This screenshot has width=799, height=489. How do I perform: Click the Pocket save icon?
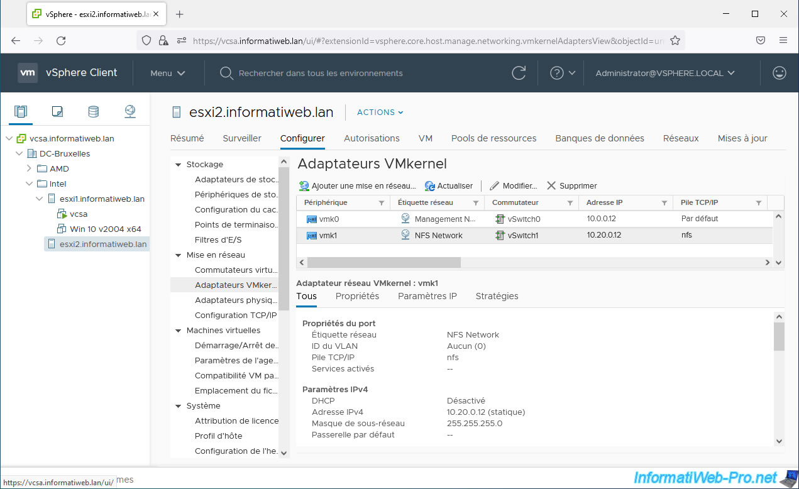click(x=761, y=40)
